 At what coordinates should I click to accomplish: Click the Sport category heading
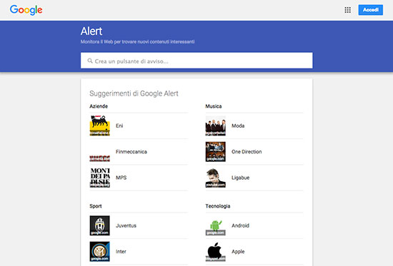(x=96, y=206)
